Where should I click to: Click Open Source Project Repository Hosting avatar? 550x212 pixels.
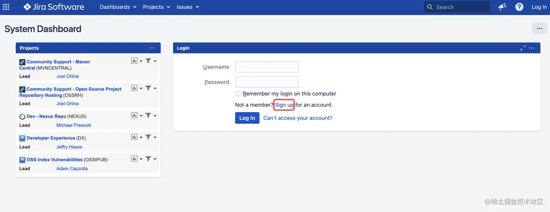[22, 89]
